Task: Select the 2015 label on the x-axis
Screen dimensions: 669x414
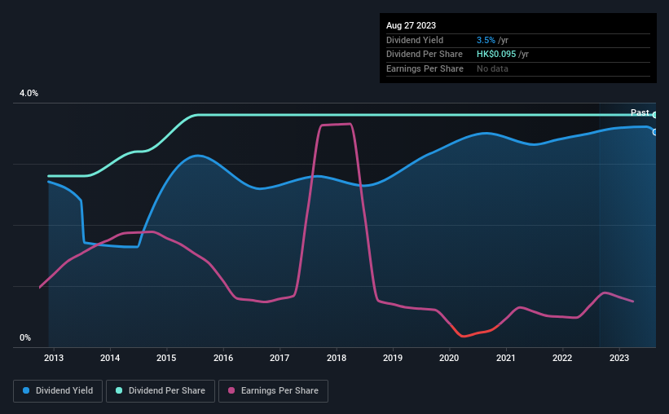Action: [166, 358]
